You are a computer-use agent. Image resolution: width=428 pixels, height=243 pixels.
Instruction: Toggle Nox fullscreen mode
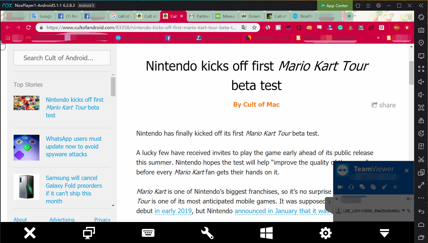tap(421, 69)
